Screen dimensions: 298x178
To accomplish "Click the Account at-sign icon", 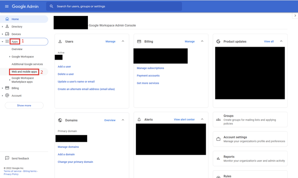I will (7, 95).
